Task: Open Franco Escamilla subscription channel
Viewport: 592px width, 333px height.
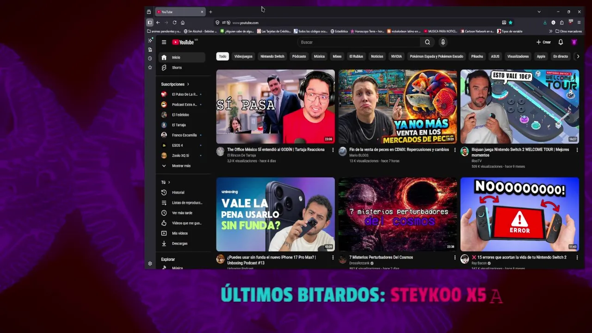Action: (183, 135)
